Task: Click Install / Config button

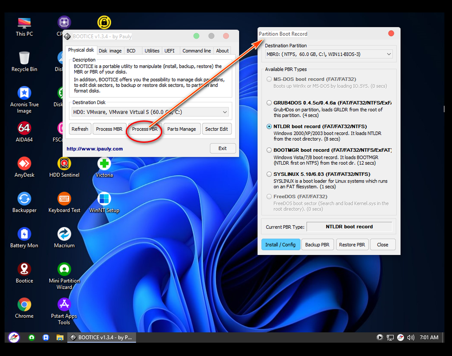Action: (280, 245)
